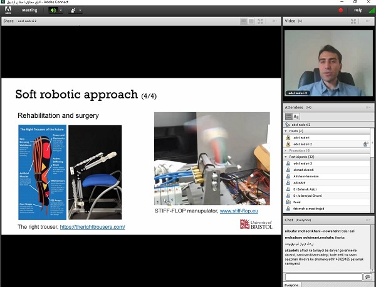Screen dimensions: 376x287
Task: Open the speaker options dropdown arrow
Action: point(61,10)
